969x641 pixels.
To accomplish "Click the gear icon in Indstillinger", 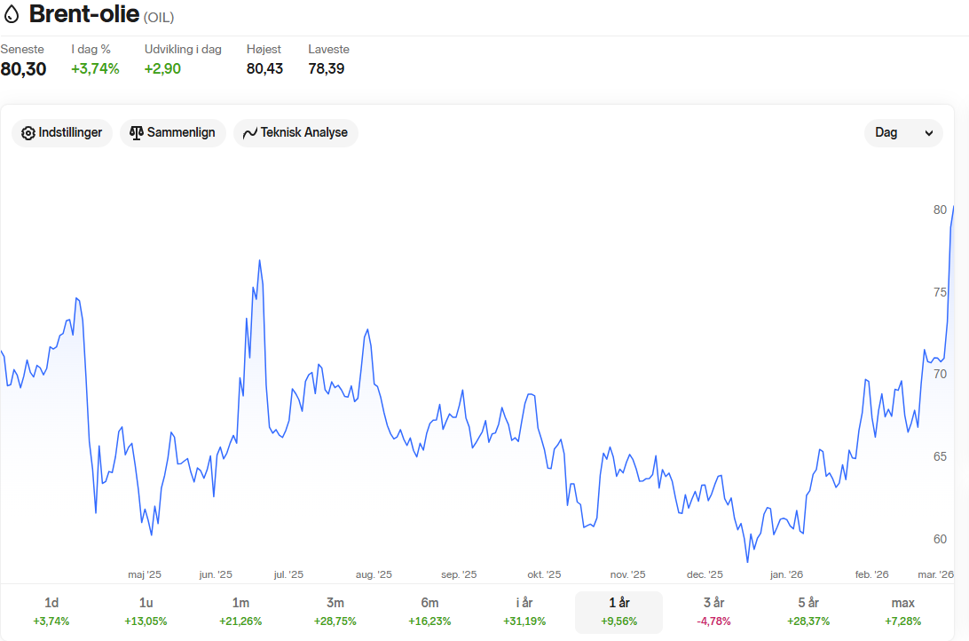I will tap(28, 133).
